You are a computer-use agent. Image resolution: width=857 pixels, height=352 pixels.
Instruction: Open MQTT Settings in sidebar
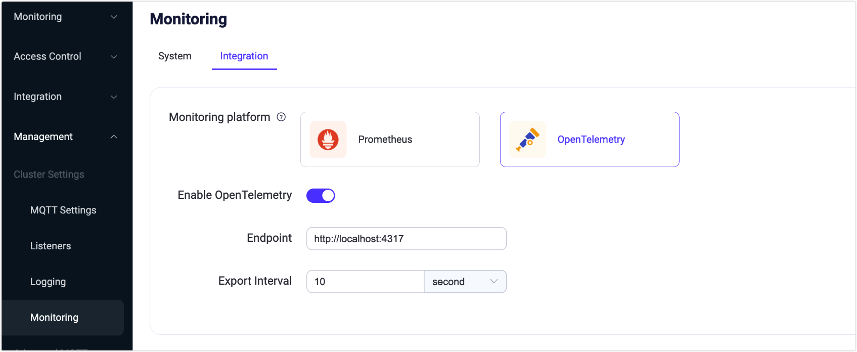tap(63, 210)
